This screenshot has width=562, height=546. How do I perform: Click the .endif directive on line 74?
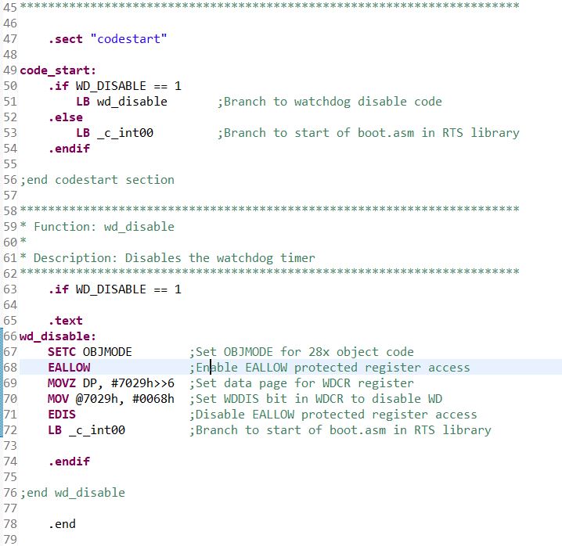(x=69, y=461)
